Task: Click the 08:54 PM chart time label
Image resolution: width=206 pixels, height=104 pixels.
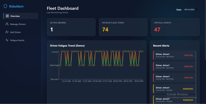Action: [x=118, y=81]
